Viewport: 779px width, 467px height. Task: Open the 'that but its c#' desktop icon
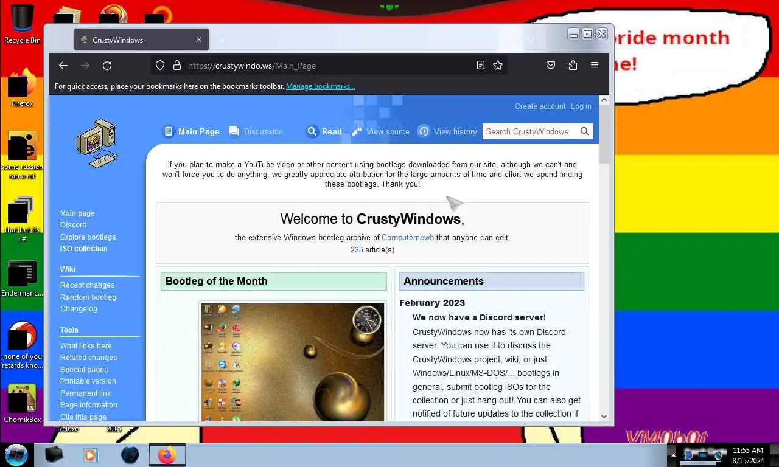(x=22, y=219)
